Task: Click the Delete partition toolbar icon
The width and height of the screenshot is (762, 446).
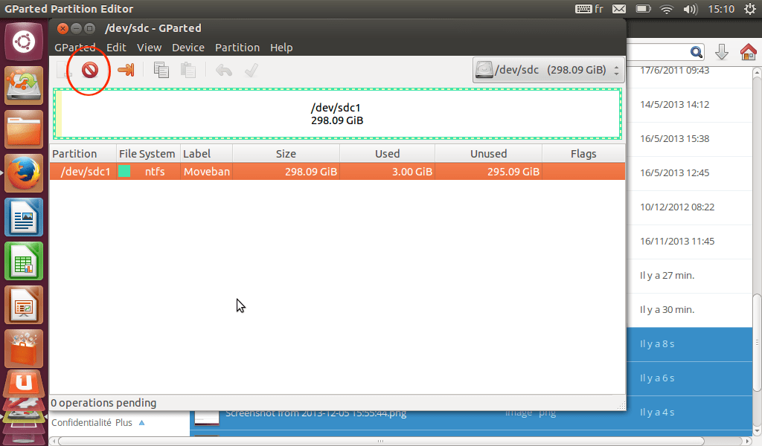Action: (x=90, y=71)
